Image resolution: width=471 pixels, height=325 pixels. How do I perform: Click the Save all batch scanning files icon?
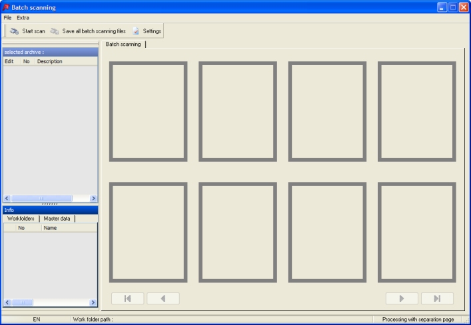[x=55, y=31]
